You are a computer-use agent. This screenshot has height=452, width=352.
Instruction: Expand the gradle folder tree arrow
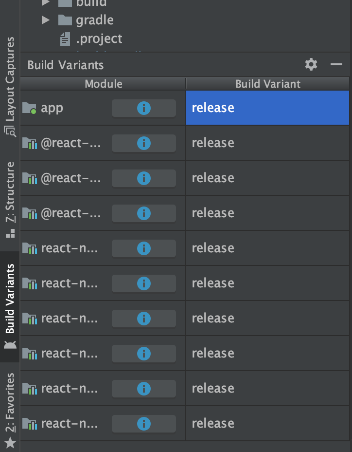[45, 20]
